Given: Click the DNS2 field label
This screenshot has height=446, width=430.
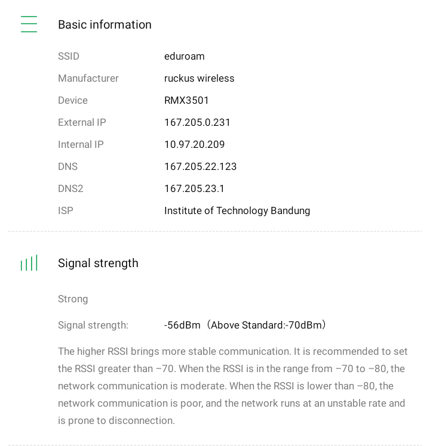Looking at the screenshot, I should pyautogui.click(x=70, y=188).
